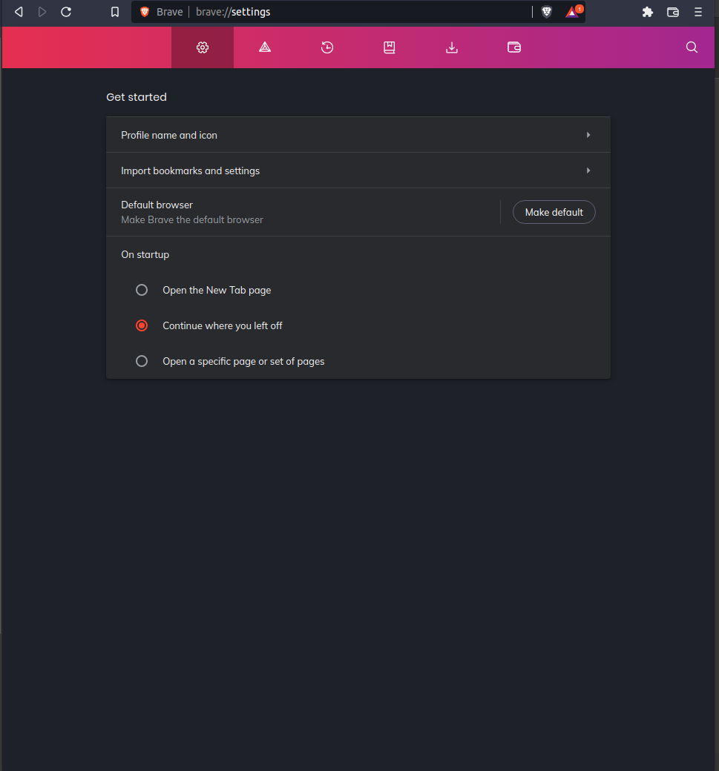Open the search icon on the settings toolbar
719x771 pixels.
pos(692,47)
